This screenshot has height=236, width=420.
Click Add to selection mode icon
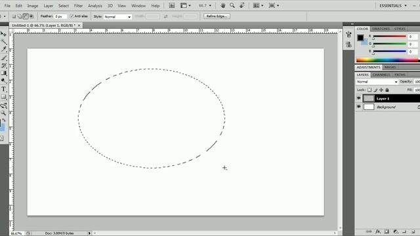pyautogui.click(x=20, y=16)
